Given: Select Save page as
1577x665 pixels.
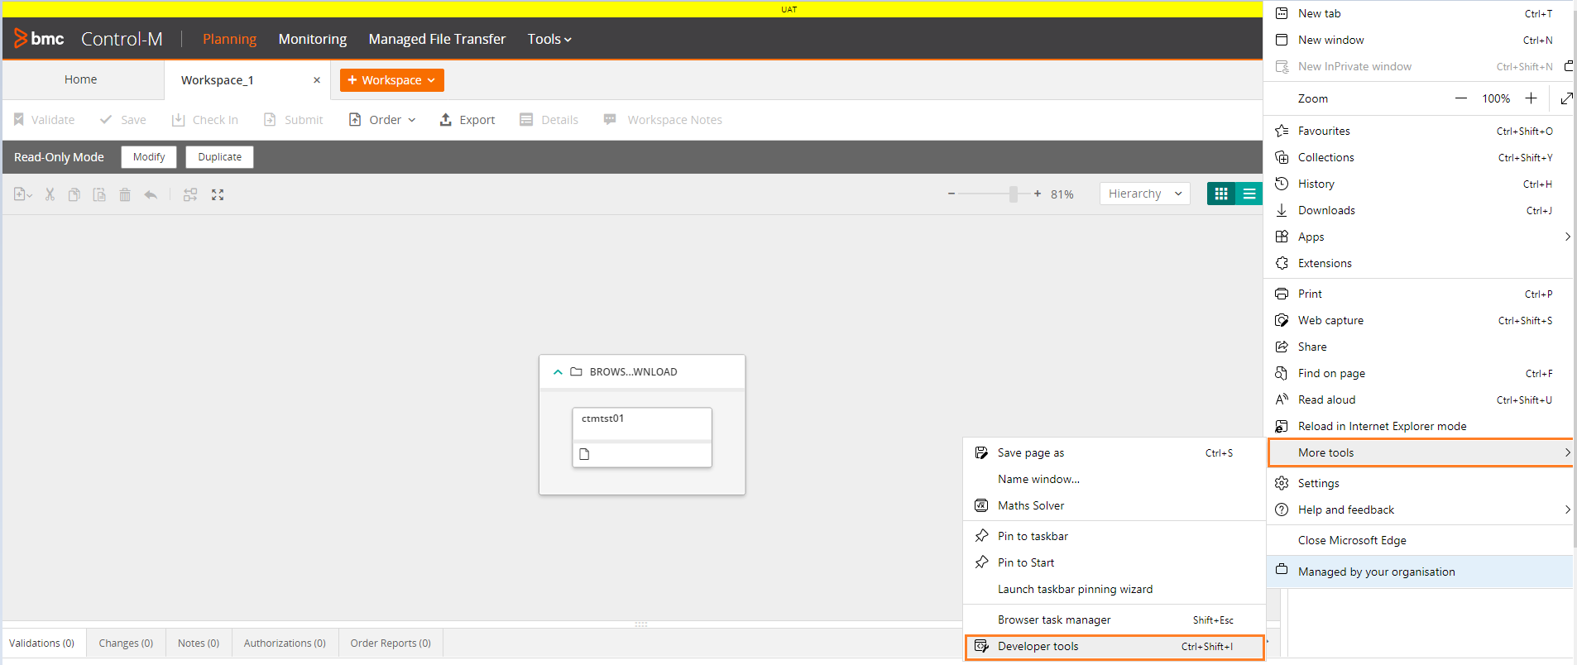Looking at the screenshot, I should tap(1114, 452).
